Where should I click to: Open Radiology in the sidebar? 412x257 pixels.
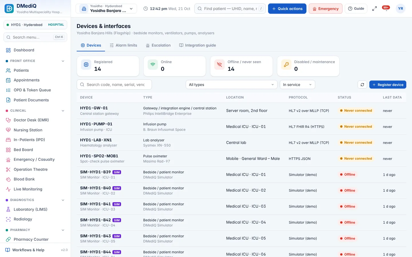35,219
